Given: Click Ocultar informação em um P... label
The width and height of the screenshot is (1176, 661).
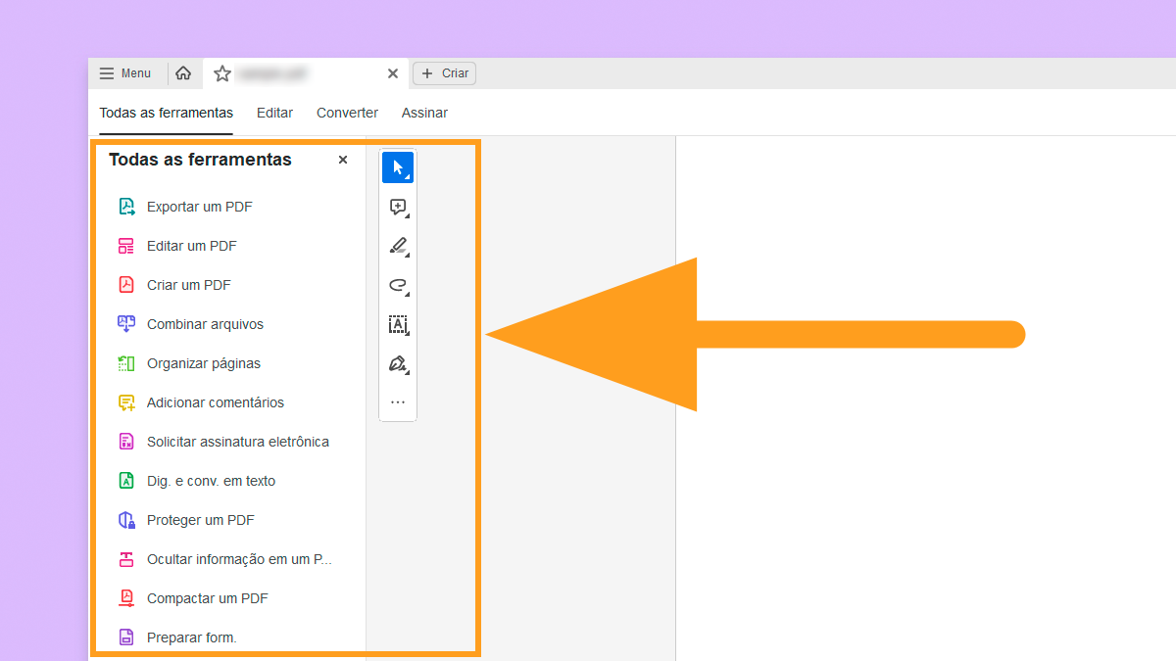Looking at the screenshot, I should [240, 559].
